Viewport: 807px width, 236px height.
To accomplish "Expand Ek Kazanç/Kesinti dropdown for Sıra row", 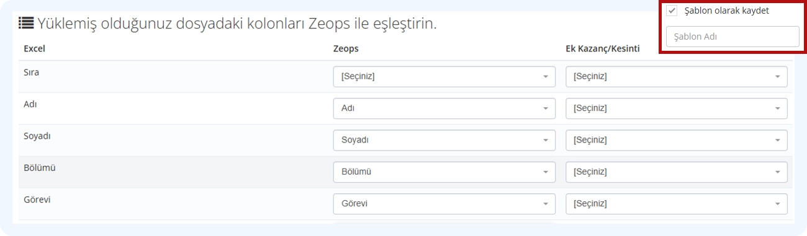I will point(677,77).
